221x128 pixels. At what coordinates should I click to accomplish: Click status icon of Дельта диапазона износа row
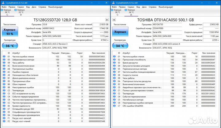4,78
